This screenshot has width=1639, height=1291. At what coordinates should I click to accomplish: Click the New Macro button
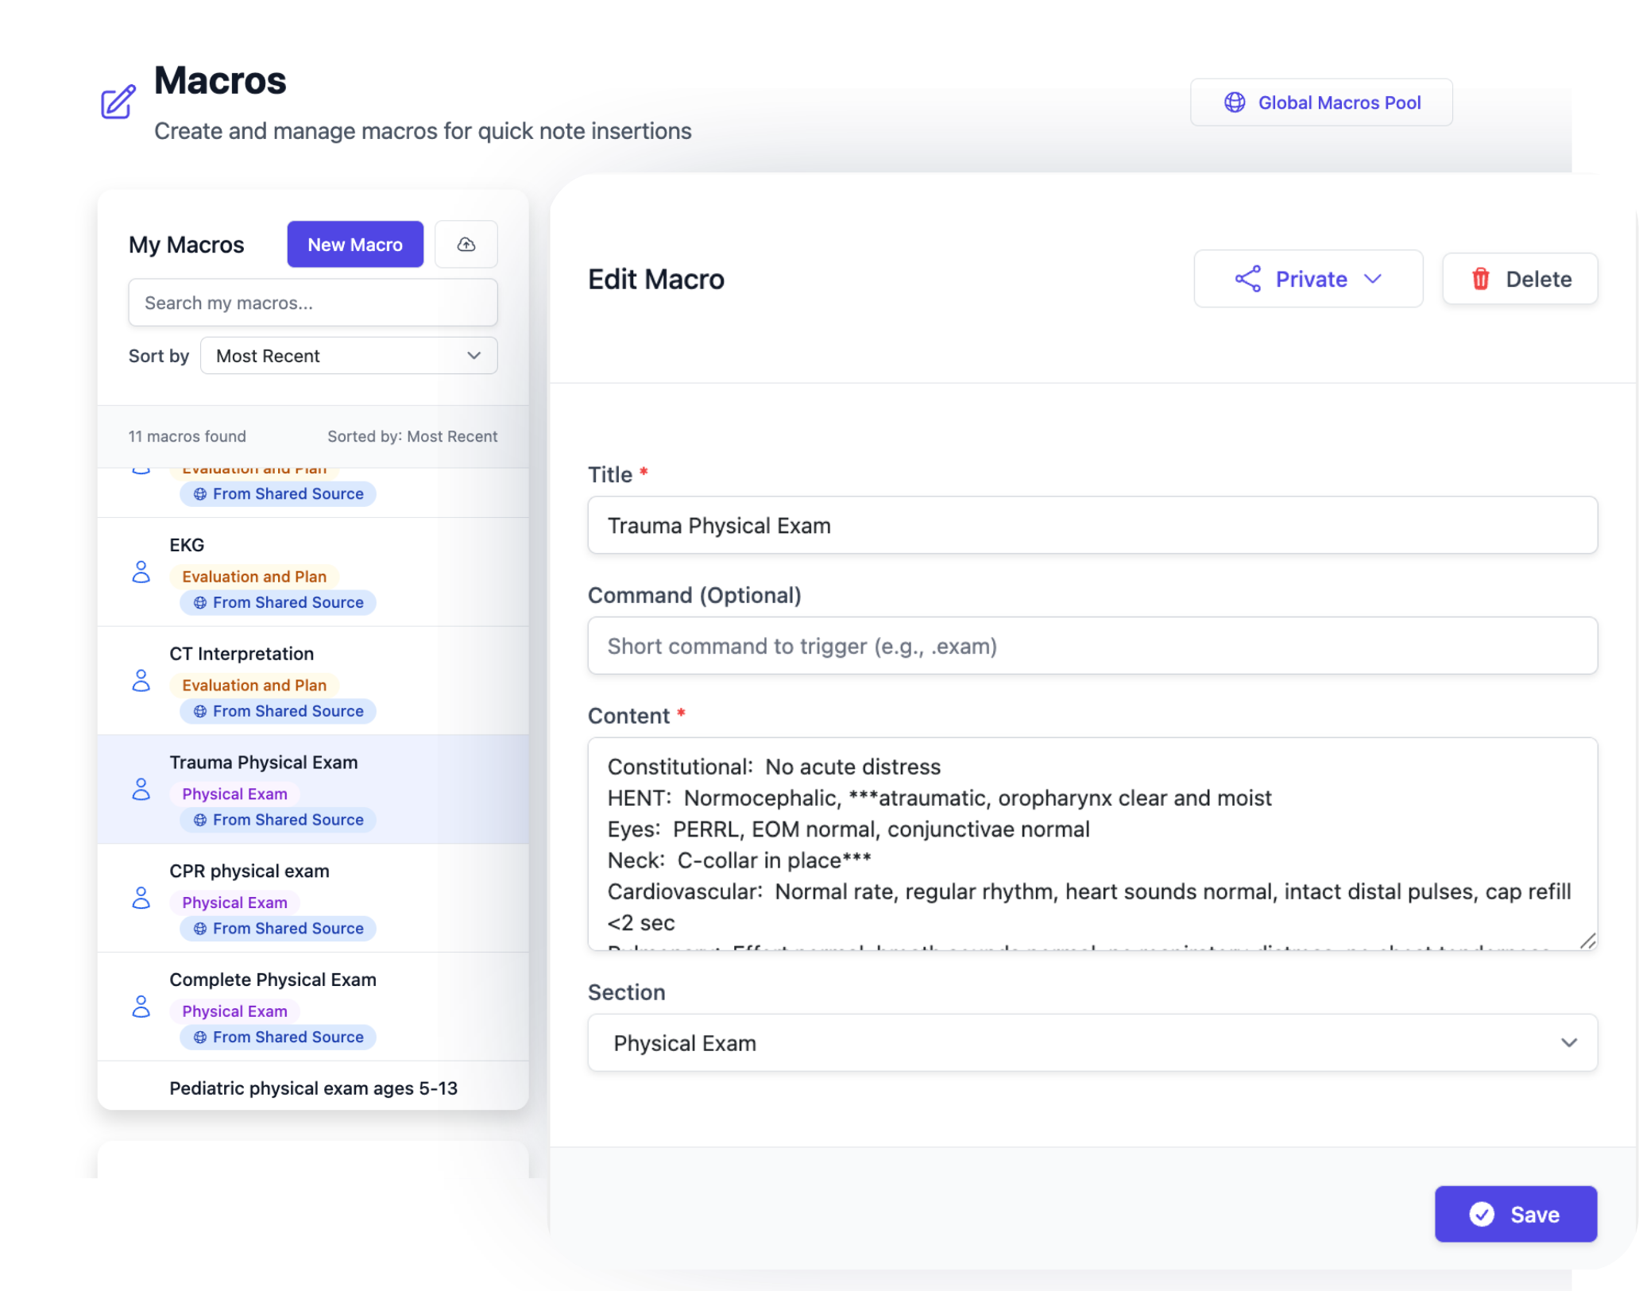tap(354, 245)
